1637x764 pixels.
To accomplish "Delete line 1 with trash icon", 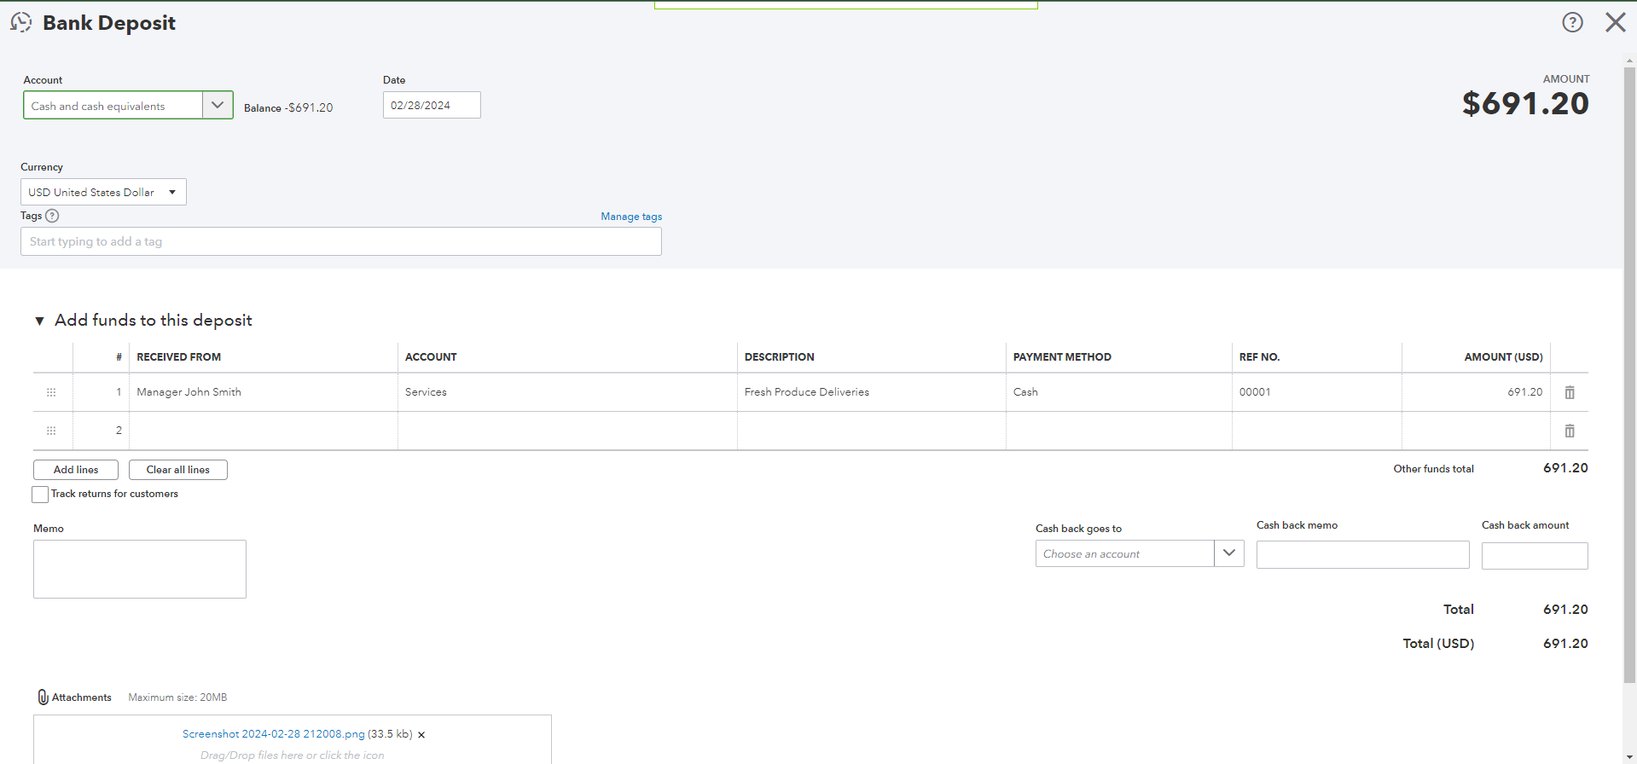I will coord(1570,392).
